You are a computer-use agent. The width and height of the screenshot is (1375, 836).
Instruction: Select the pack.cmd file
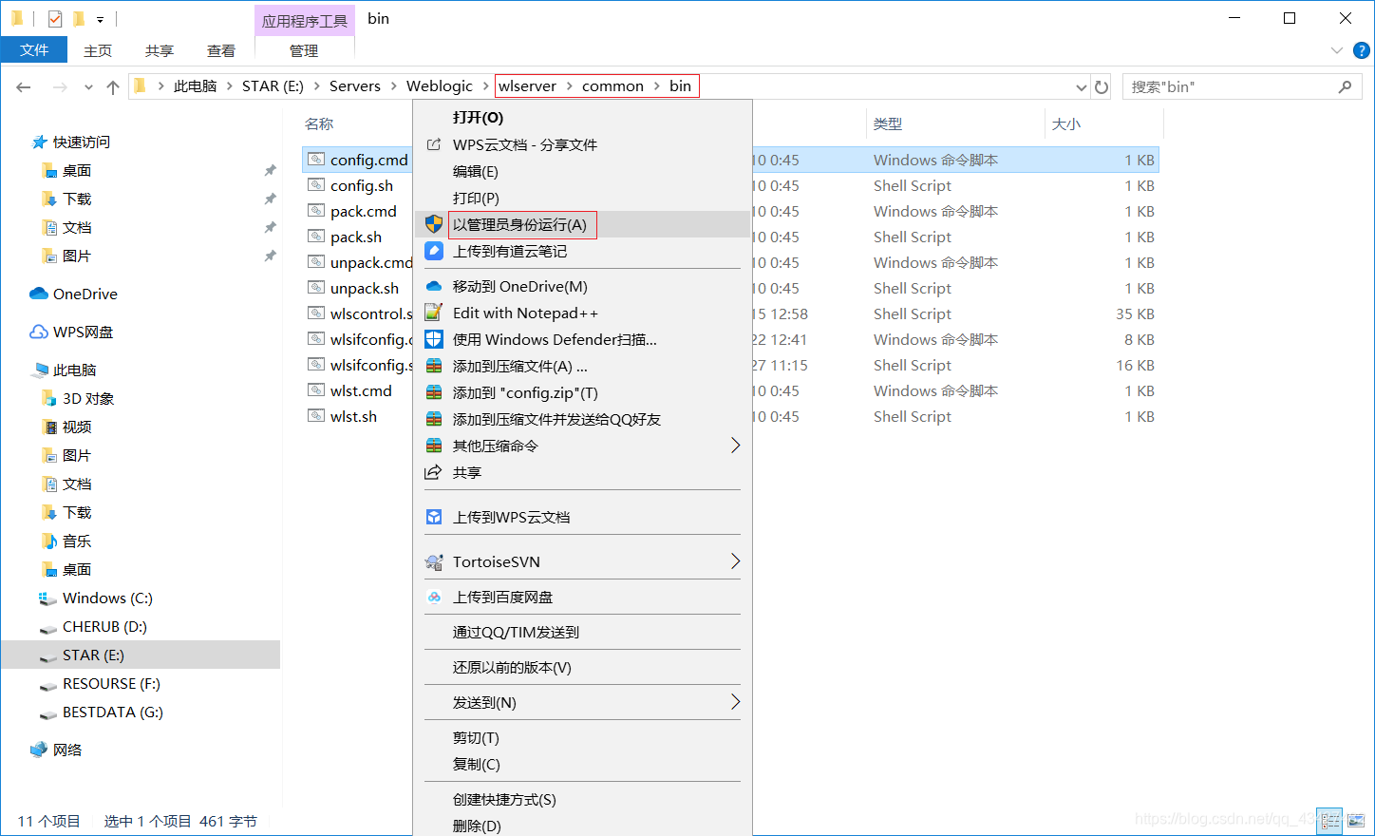click(x=364, y=211)
